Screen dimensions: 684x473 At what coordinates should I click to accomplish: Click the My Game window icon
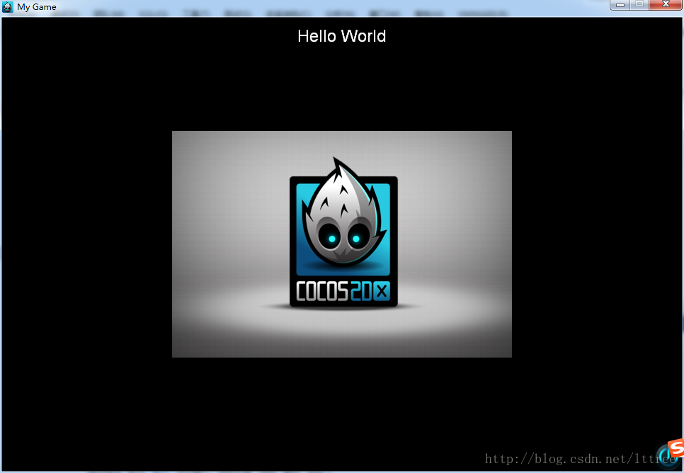tap(7, 6)
